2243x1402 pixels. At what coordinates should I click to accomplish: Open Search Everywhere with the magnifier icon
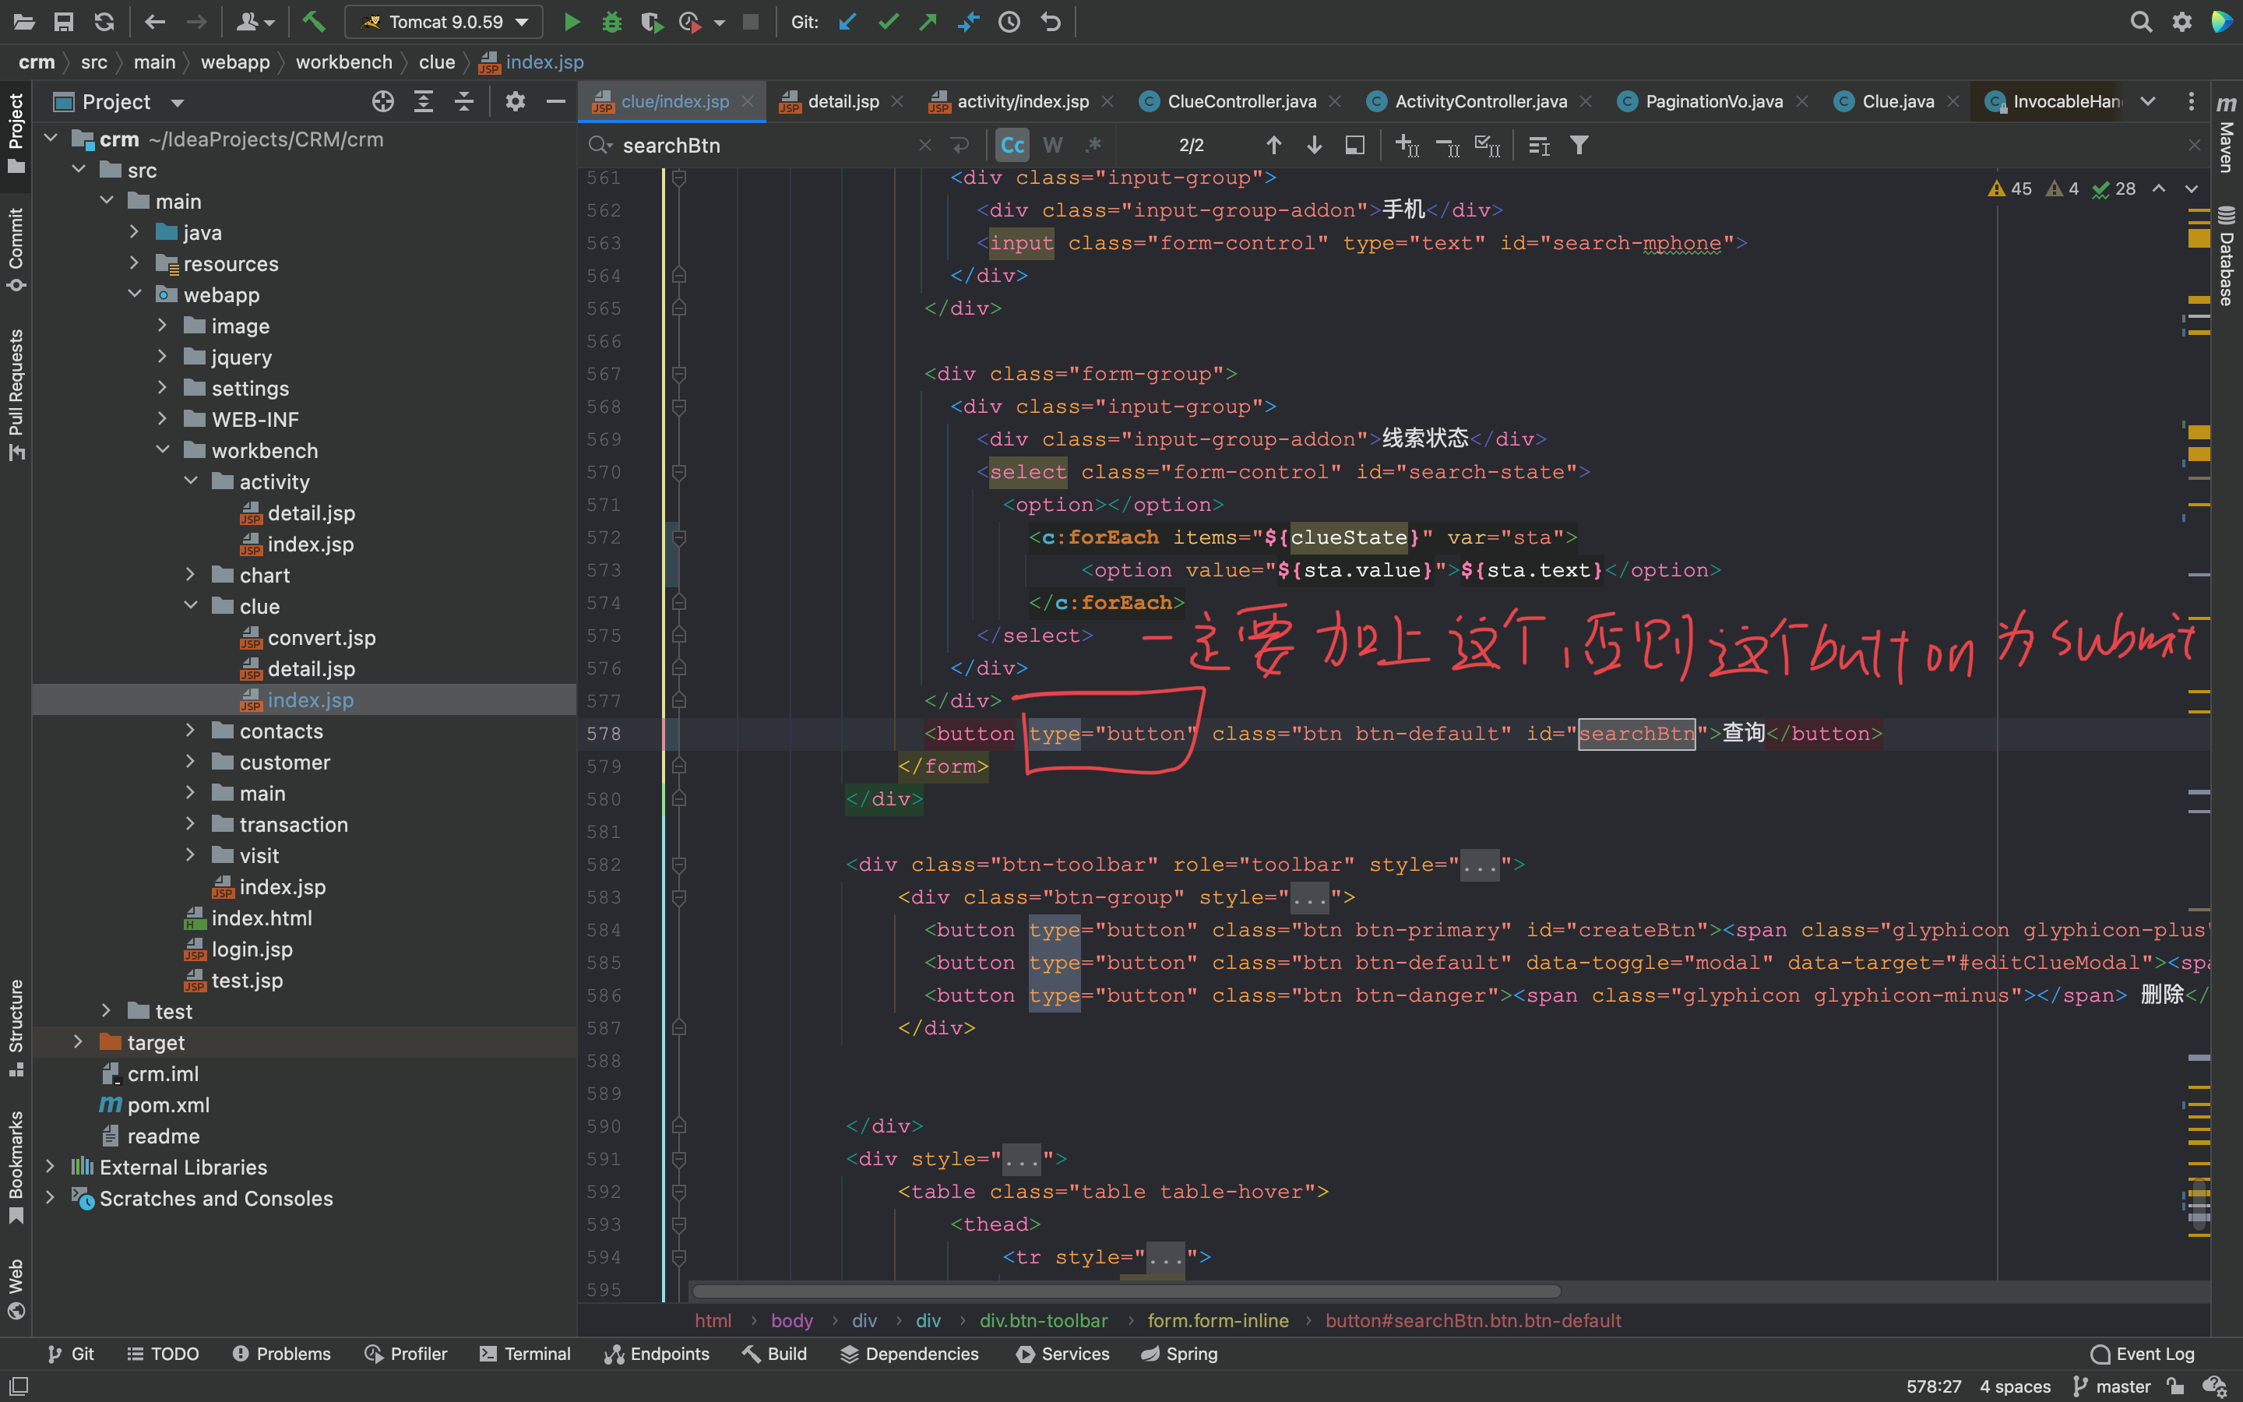2141,21
